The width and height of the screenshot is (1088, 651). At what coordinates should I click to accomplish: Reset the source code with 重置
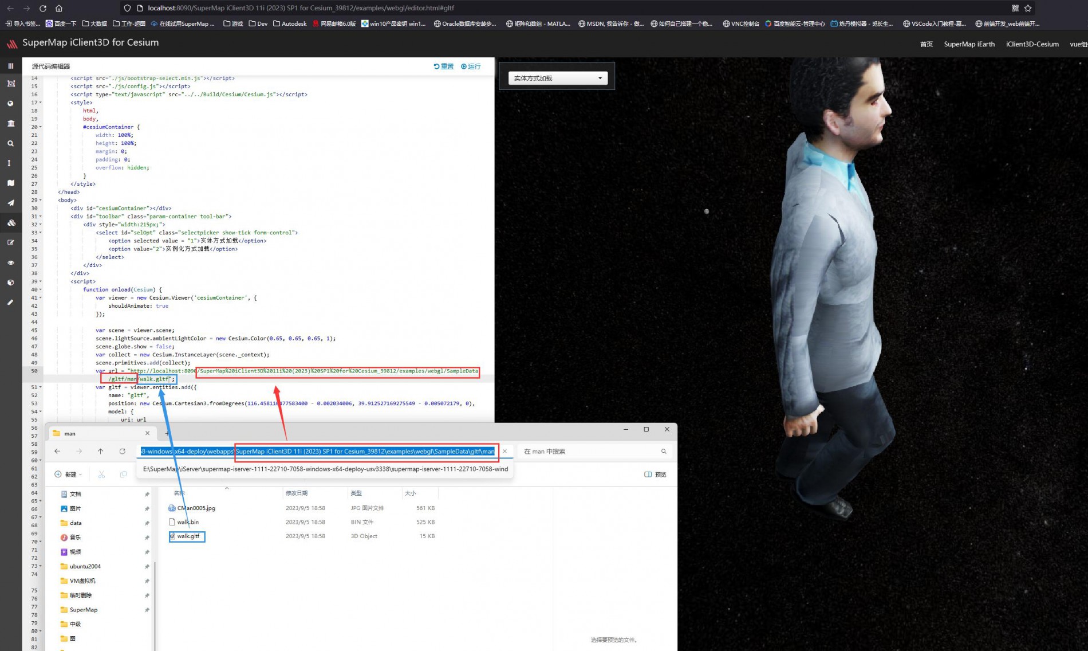pyautogui.click(x=444, y=66)
